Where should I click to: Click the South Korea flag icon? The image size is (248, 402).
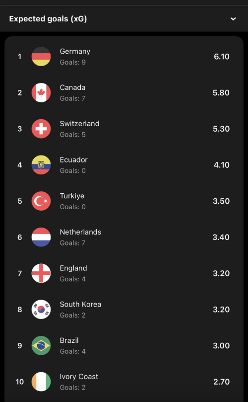point(41,310)
